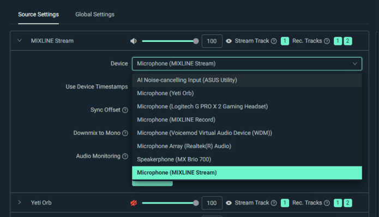The height and width of the screenshot is (217, 379).
Task: Click the MIXLINE Stream source name
Action: coord(52,41)
